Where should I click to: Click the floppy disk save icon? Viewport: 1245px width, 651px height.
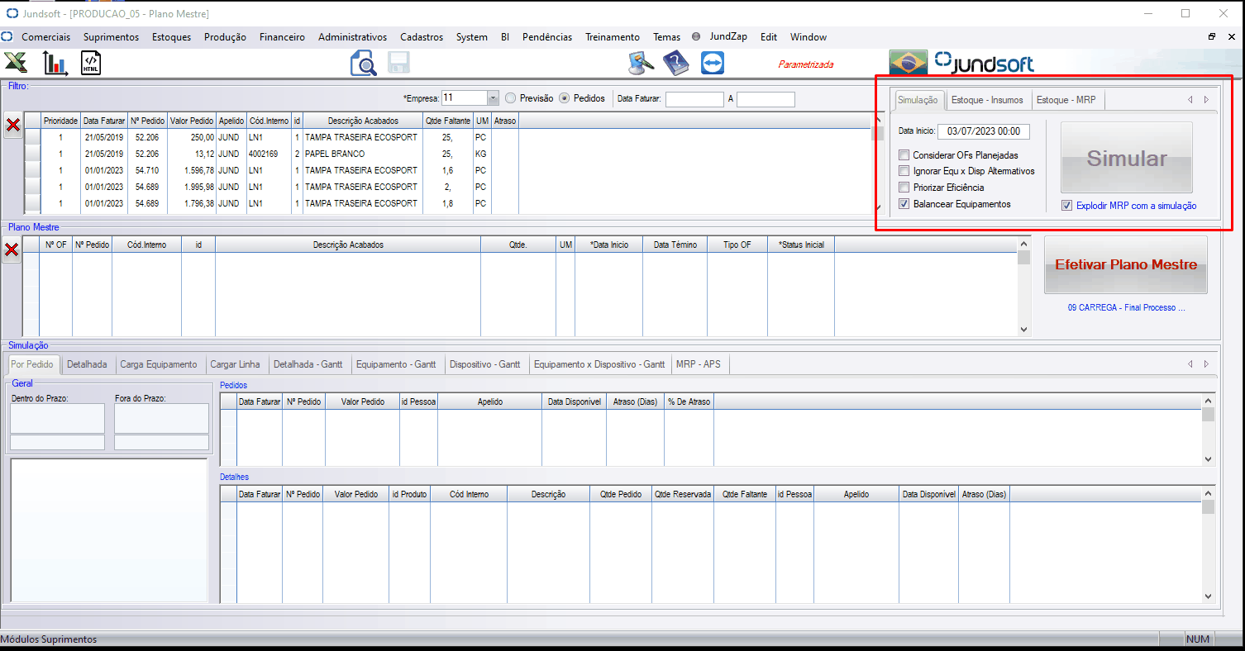(399, 64)
